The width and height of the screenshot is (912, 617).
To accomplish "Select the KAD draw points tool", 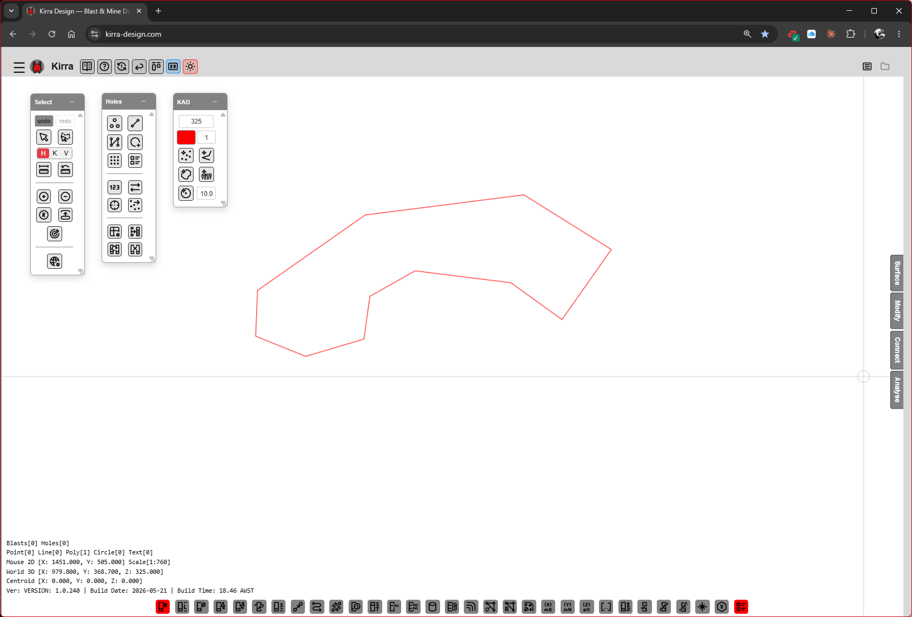I will click(x=186, y=155).
